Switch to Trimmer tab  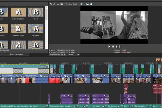click(x=71, y=55)
